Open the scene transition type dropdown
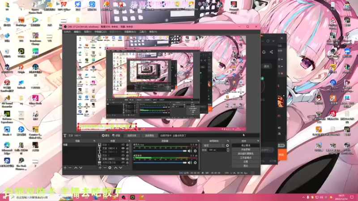The height and width of the screenshot is (201, 358). [x=214, y=146]
